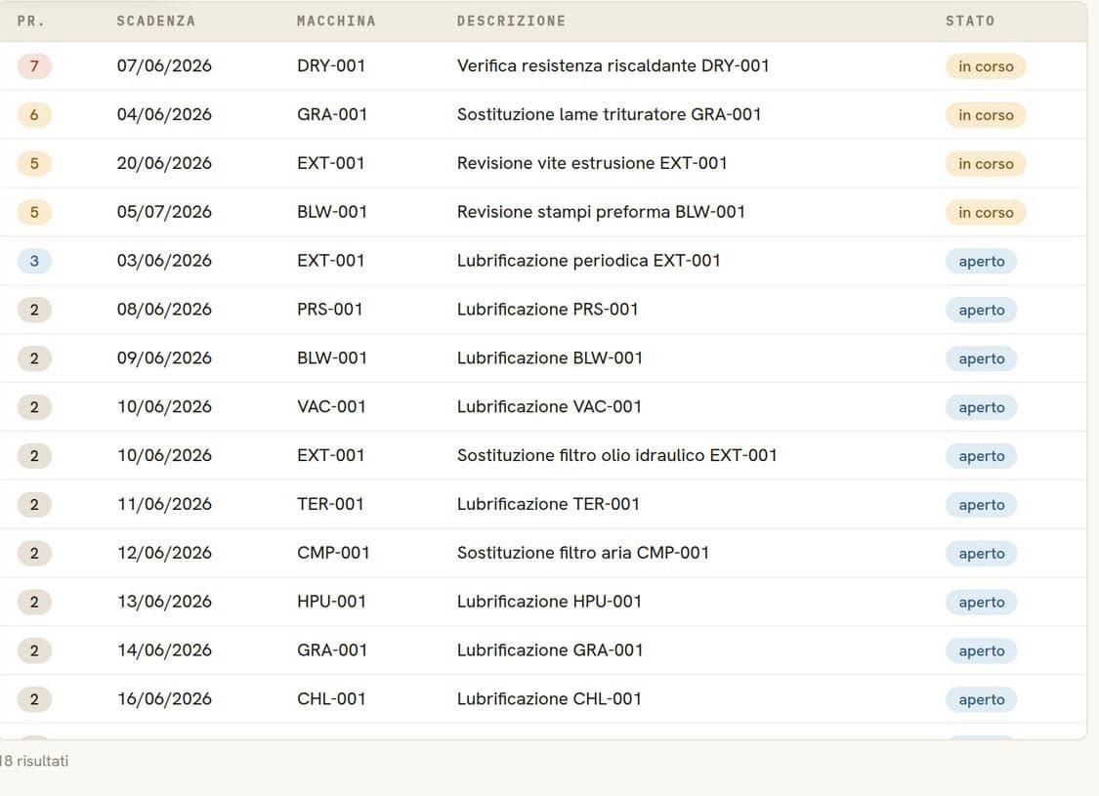
Task: Click the in corso status for DRY-001
Action: (x=986, y=66)
